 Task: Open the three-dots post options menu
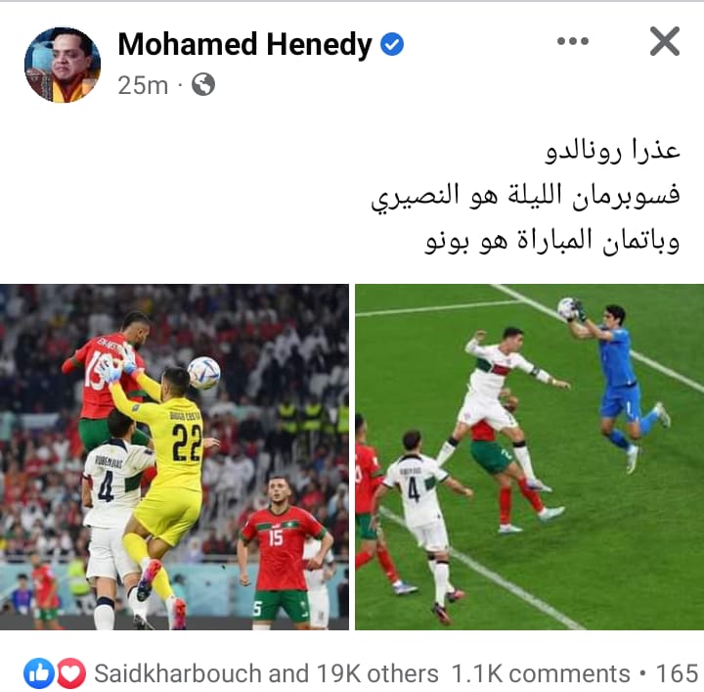coord(572,41)
